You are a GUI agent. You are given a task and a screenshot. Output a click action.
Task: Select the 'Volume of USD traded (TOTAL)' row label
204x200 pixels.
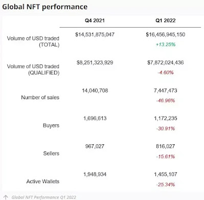(33, 41)
